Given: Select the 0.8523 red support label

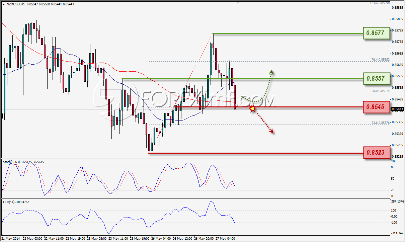Looking at the screenshot, I should (x=377, y=153).
